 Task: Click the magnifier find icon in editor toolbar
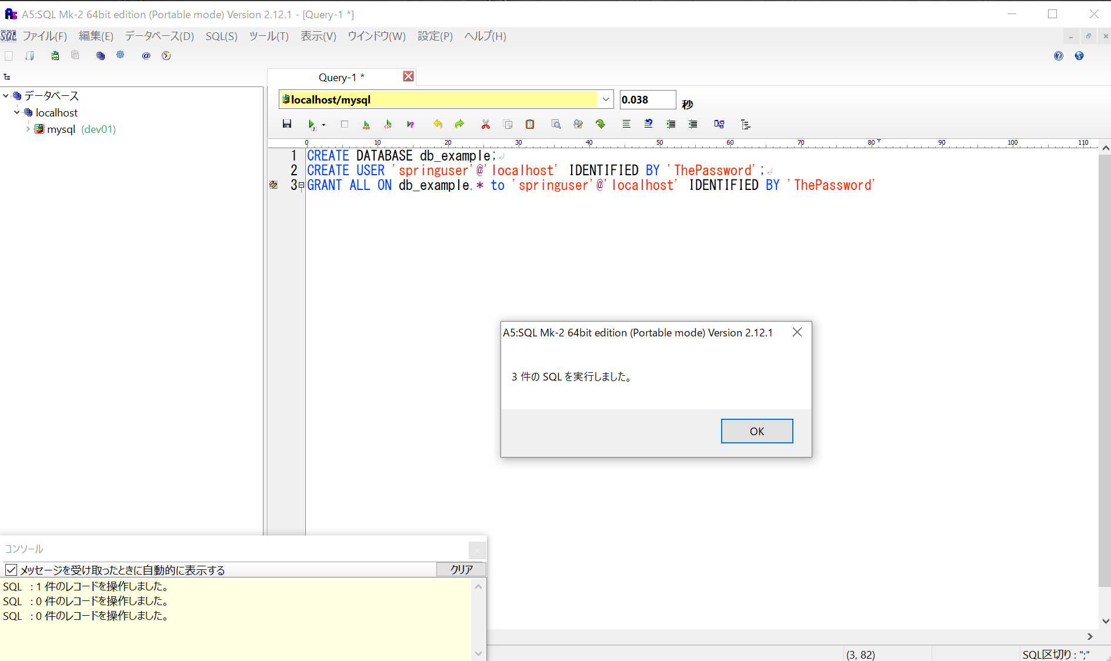tap(556, 124)
